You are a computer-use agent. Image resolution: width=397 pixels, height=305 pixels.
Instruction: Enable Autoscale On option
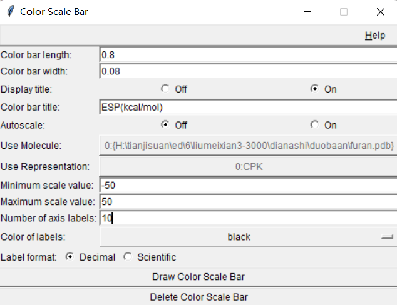(315, 124)
